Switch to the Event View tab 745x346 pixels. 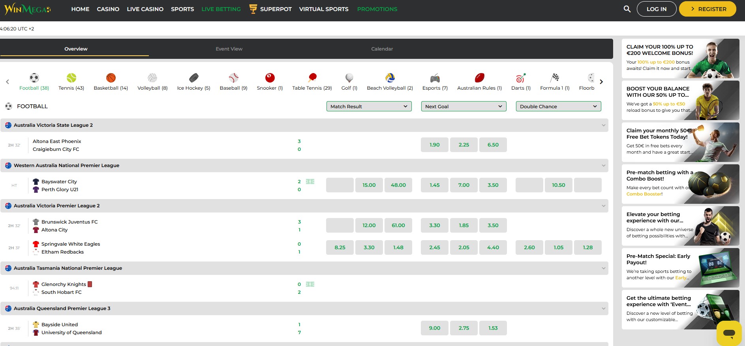tap(229, 49)
